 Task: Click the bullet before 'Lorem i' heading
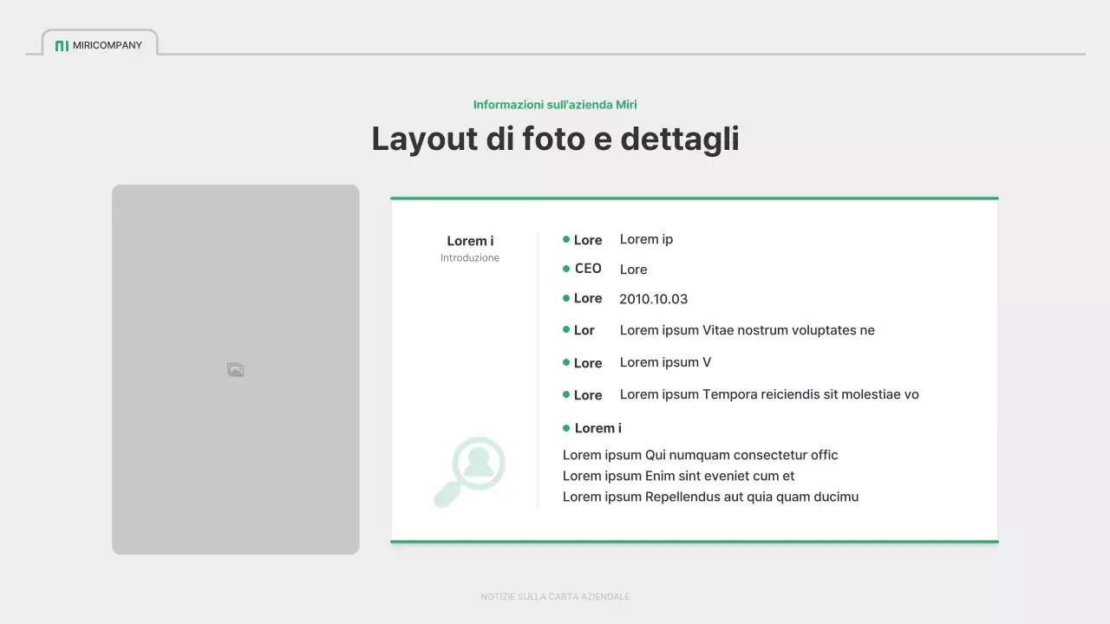pyautogui.click(x=567, y=427)
